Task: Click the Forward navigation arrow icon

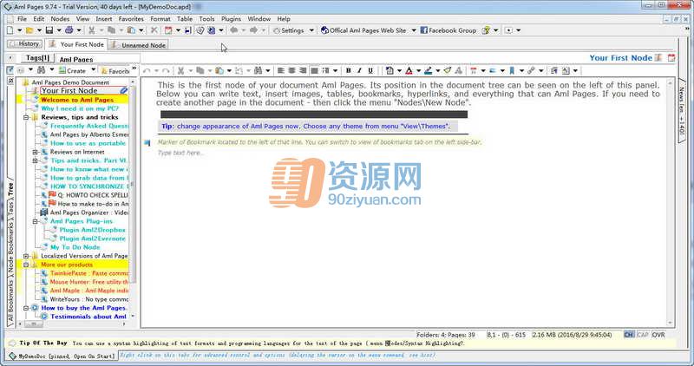Action: (x=253, y=30)
